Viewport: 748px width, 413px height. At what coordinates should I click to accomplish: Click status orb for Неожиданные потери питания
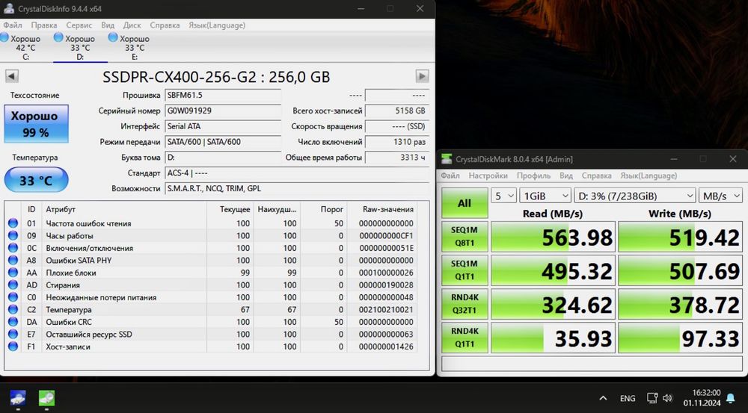click(x=13, y=297)
